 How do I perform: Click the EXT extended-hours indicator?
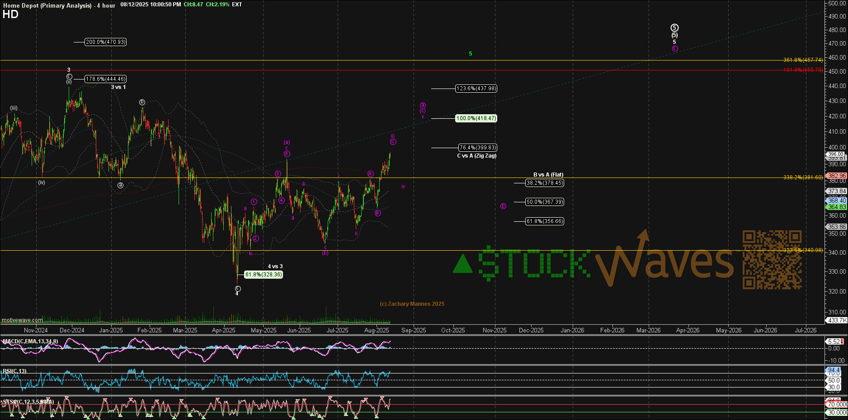[237, 5]
